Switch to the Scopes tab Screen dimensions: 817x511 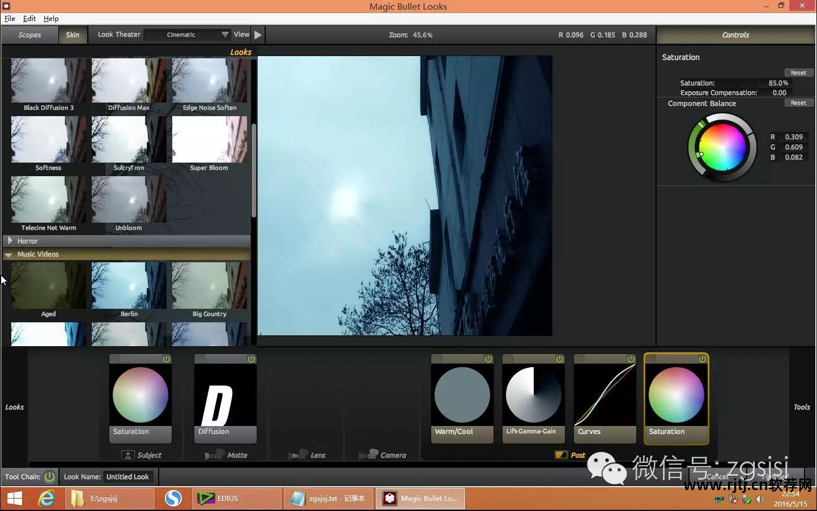(x=29, y=35)
